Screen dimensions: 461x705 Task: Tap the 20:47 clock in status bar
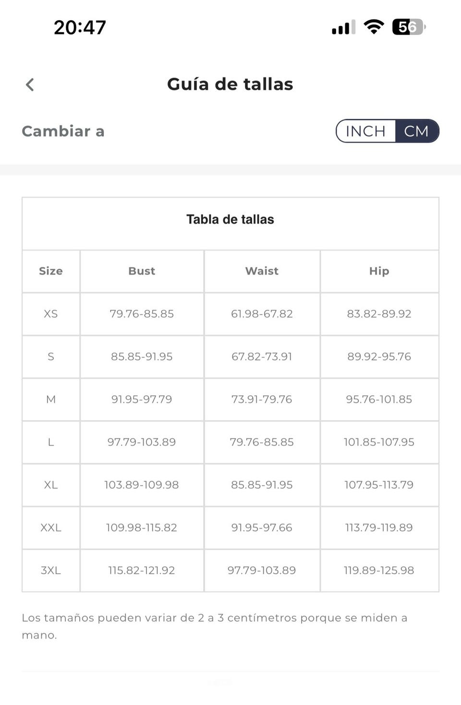[x=80, y=27]
